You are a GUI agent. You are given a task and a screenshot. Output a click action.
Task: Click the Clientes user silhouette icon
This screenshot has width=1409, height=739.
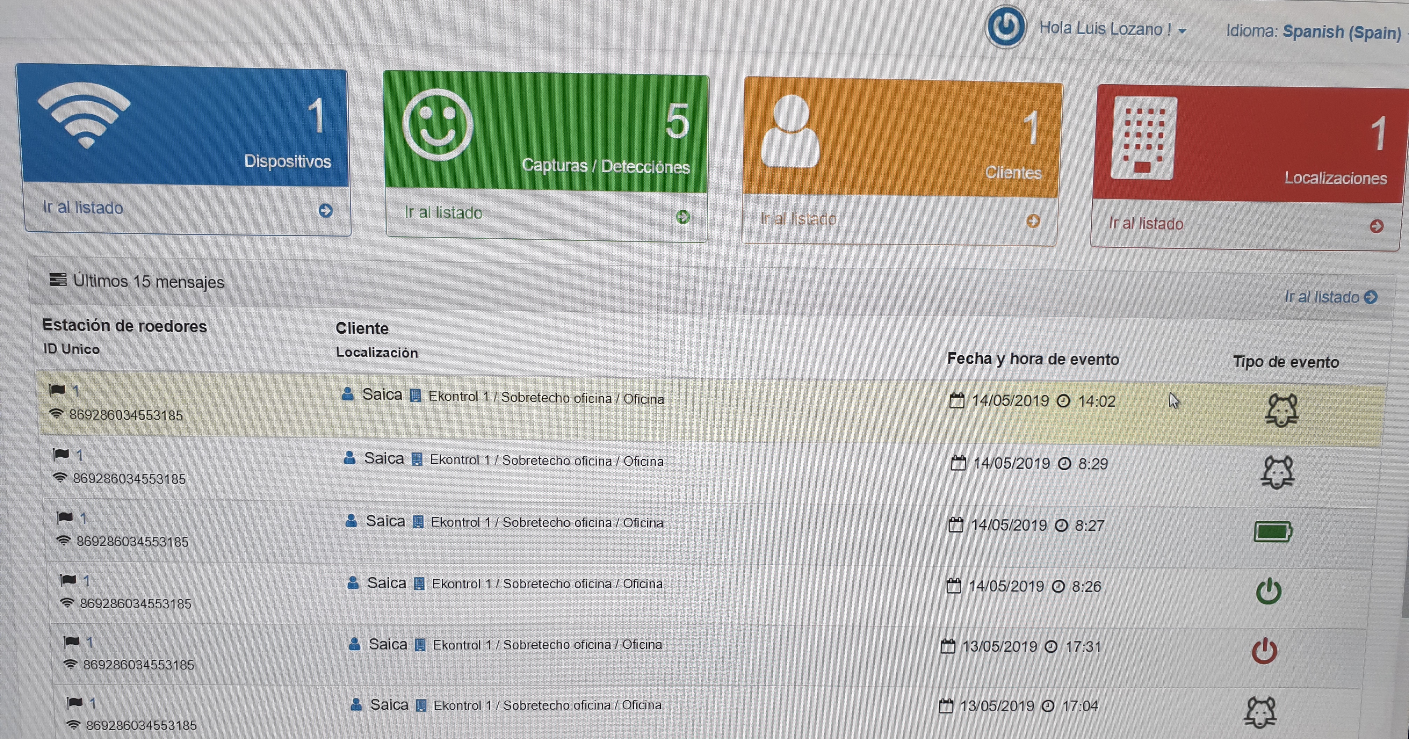point(790,131)
